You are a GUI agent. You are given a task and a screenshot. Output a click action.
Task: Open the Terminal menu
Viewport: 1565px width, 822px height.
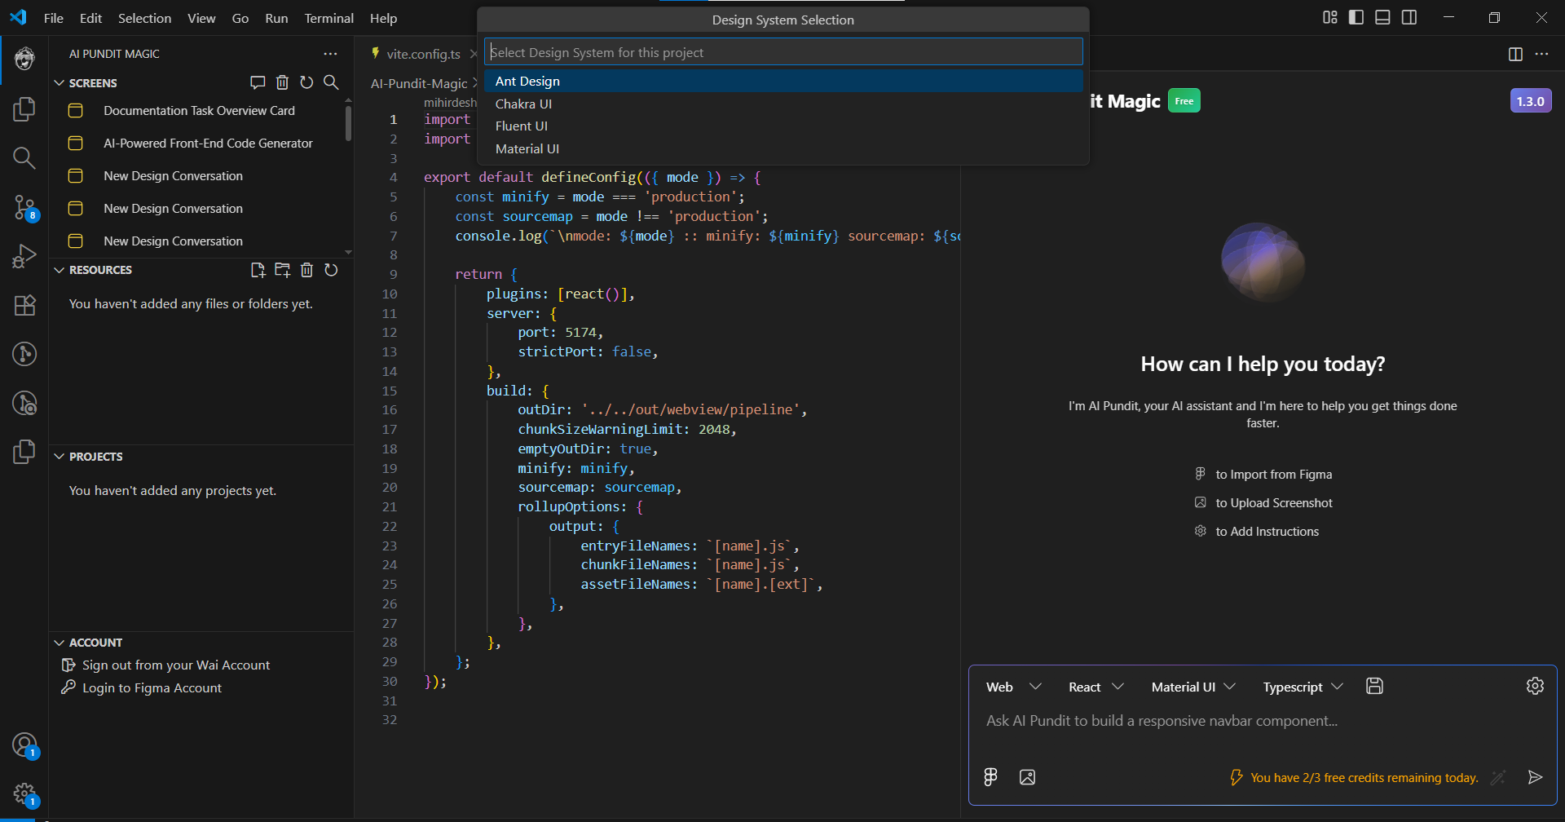tap(328, 18)
